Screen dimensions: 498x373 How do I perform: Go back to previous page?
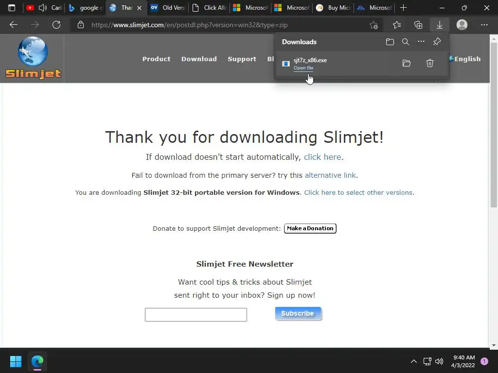[x=14, y=25]
